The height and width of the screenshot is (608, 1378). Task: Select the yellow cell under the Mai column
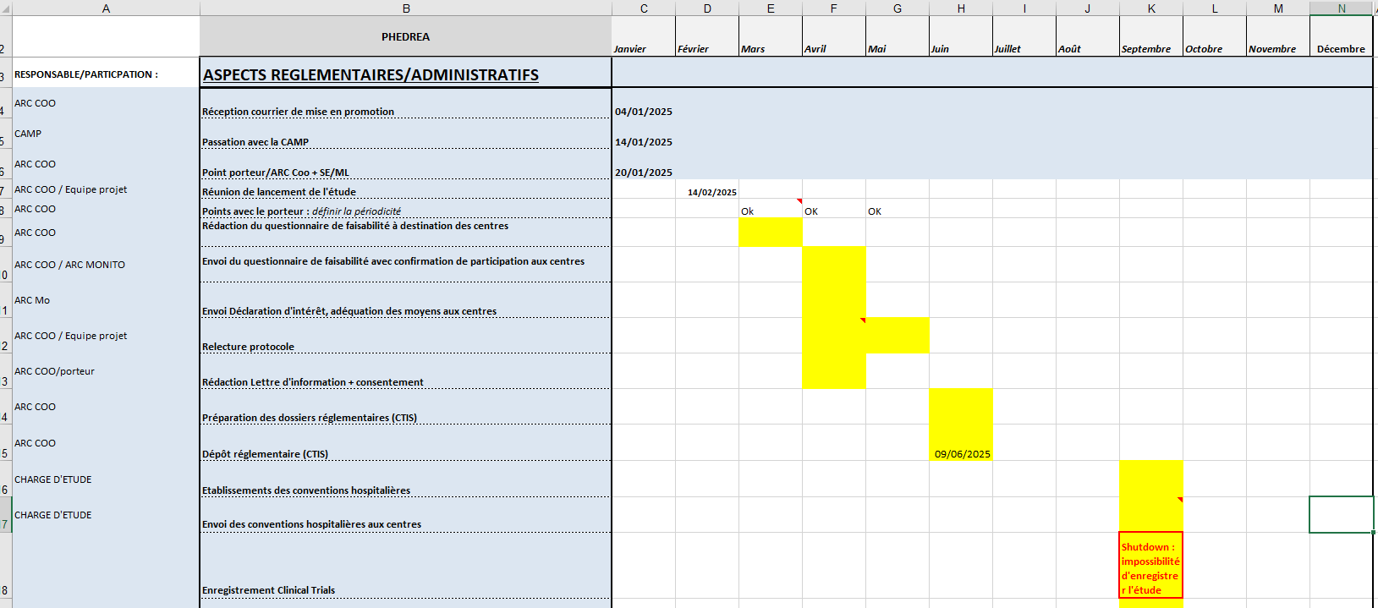tap(897, 336)
